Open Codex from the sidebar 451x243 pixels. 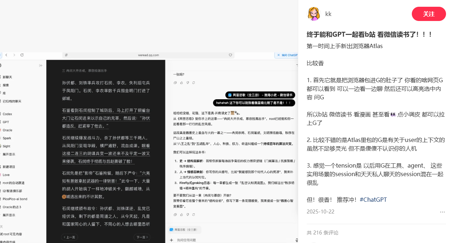tap(7, 114)
